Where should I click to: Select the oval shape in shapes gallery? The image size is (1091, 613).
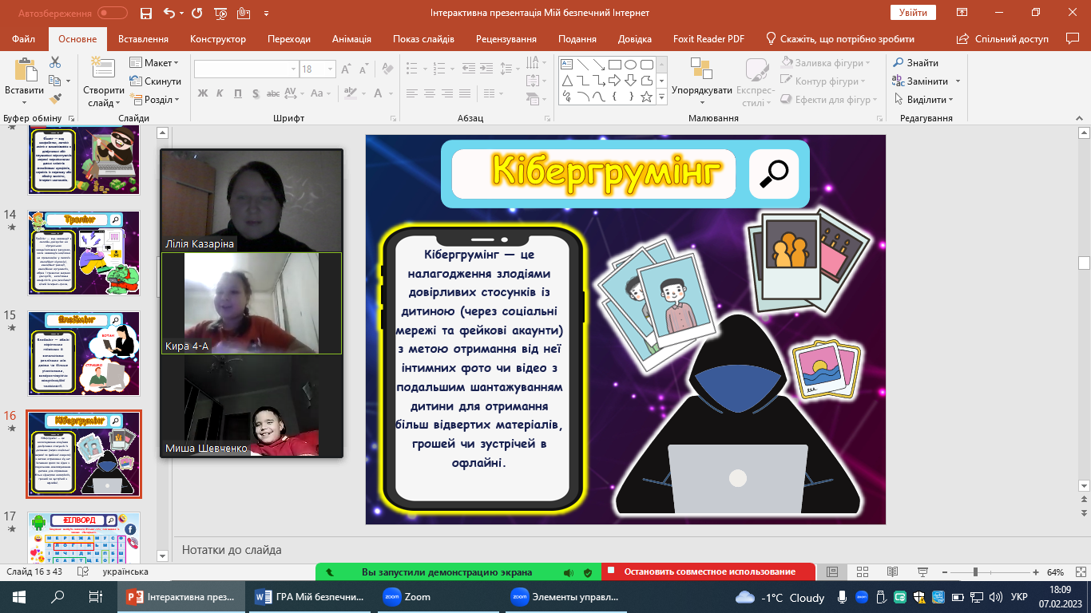(x=630, y=65)
